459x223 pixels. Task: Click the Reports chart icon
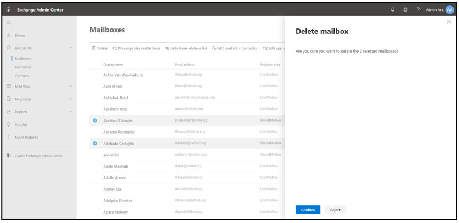[x=8, y=112]
